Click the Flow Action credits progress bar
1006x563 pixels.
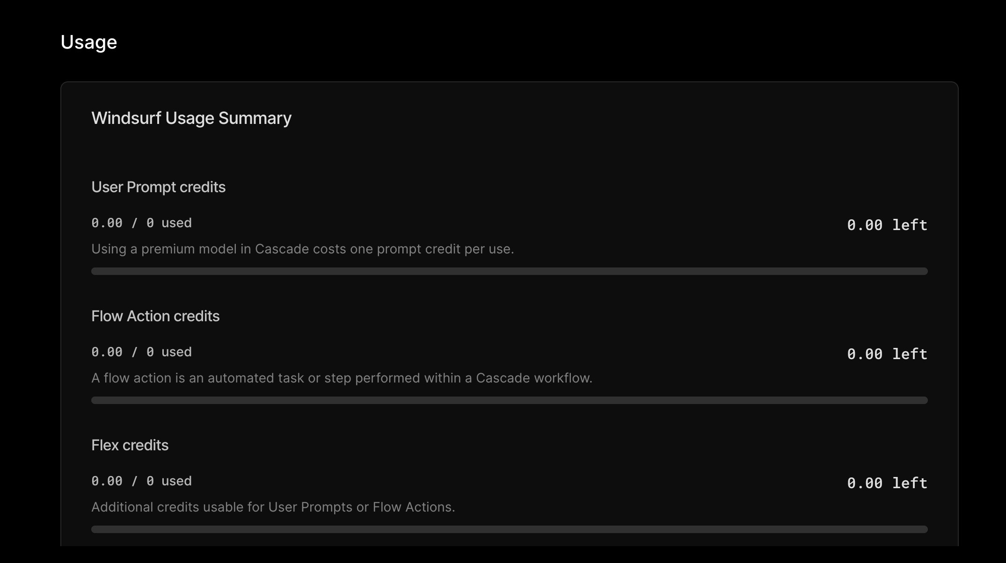(x=509, y=400)
